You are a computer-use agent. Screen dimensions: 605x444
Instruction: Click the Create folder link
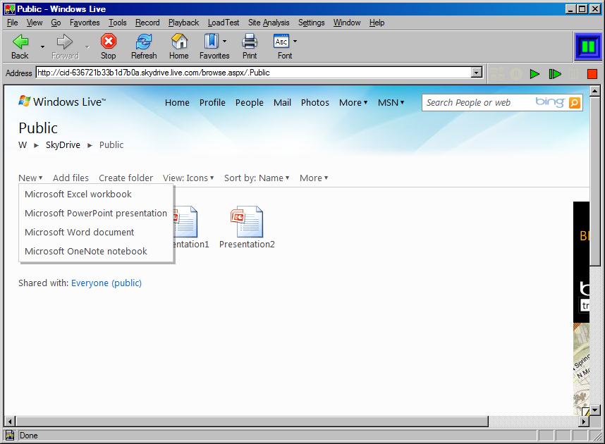coord(126,178)
